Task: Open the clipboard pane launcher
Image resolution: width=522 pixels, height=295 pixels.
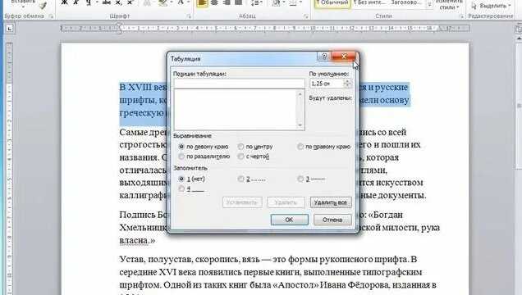Action: [51, 16]
